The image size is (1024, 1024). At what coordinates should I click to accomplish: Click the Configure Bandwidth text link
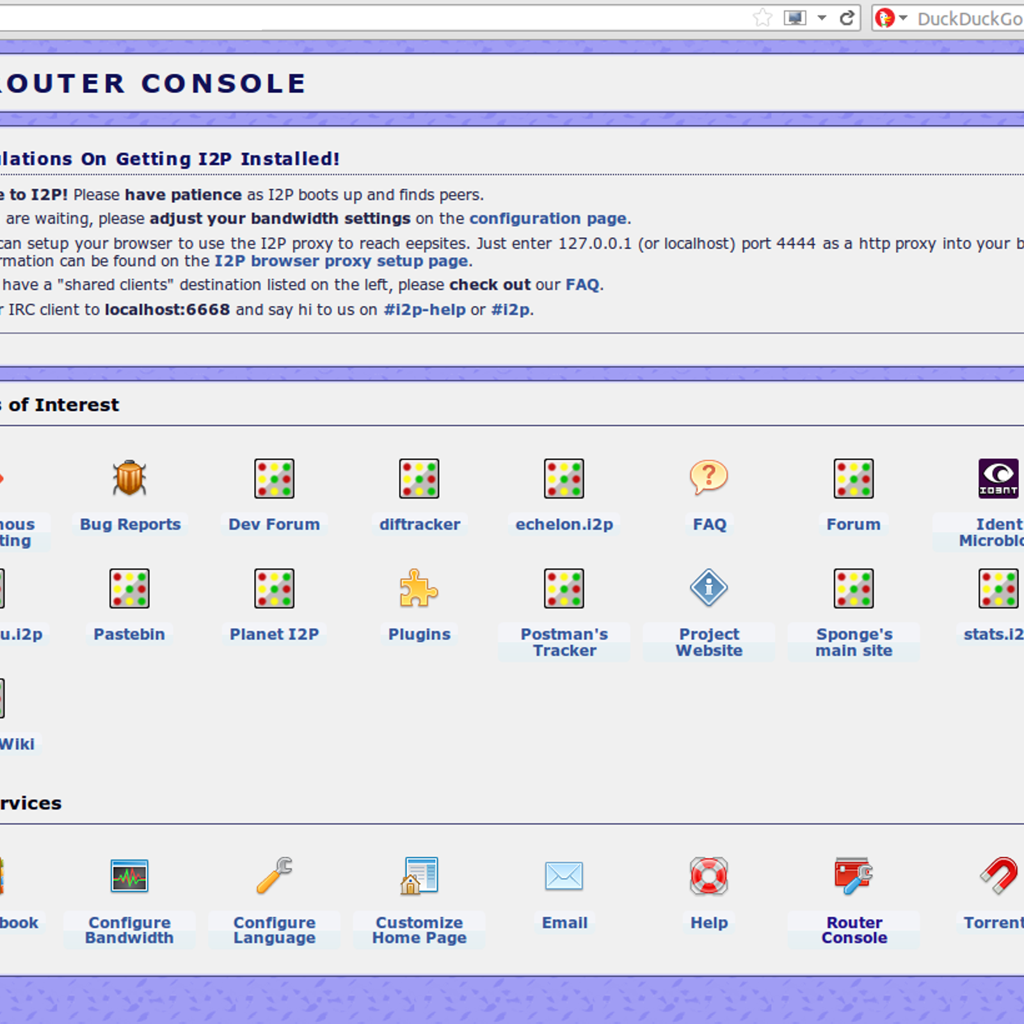129,930
